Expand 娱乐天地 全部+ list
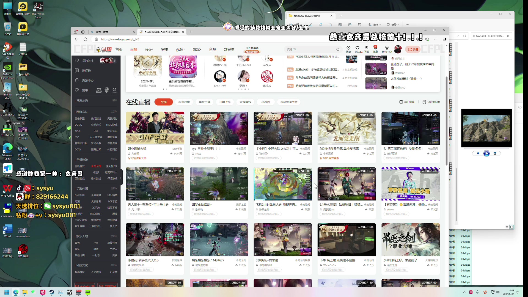528x297 pixels. 114,236
